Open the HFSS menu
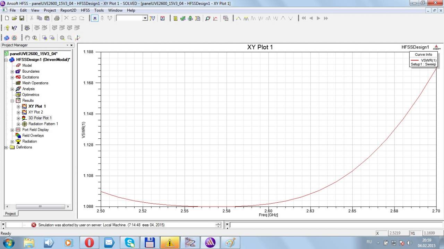Screen dimensions: 444x249 pos(85,10)
